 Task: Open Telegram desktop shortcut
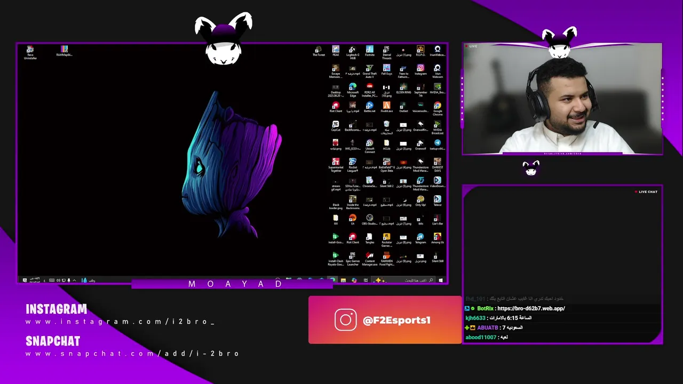(420, 238)
